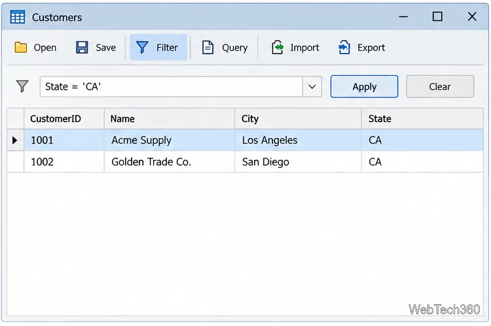Click the Customers table icon in title bar

(x=17, y=17)
